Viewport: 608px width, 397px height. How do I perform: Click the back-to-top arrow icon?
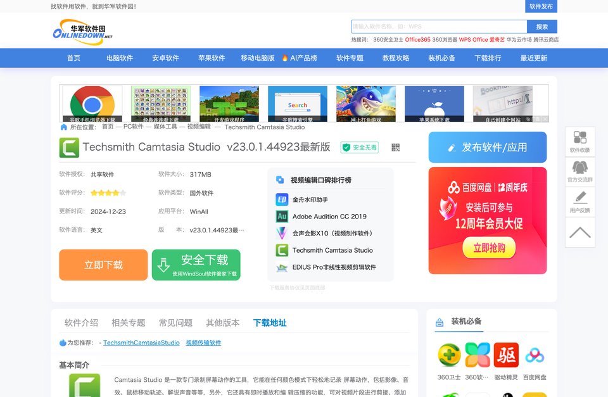click(579, 232)
